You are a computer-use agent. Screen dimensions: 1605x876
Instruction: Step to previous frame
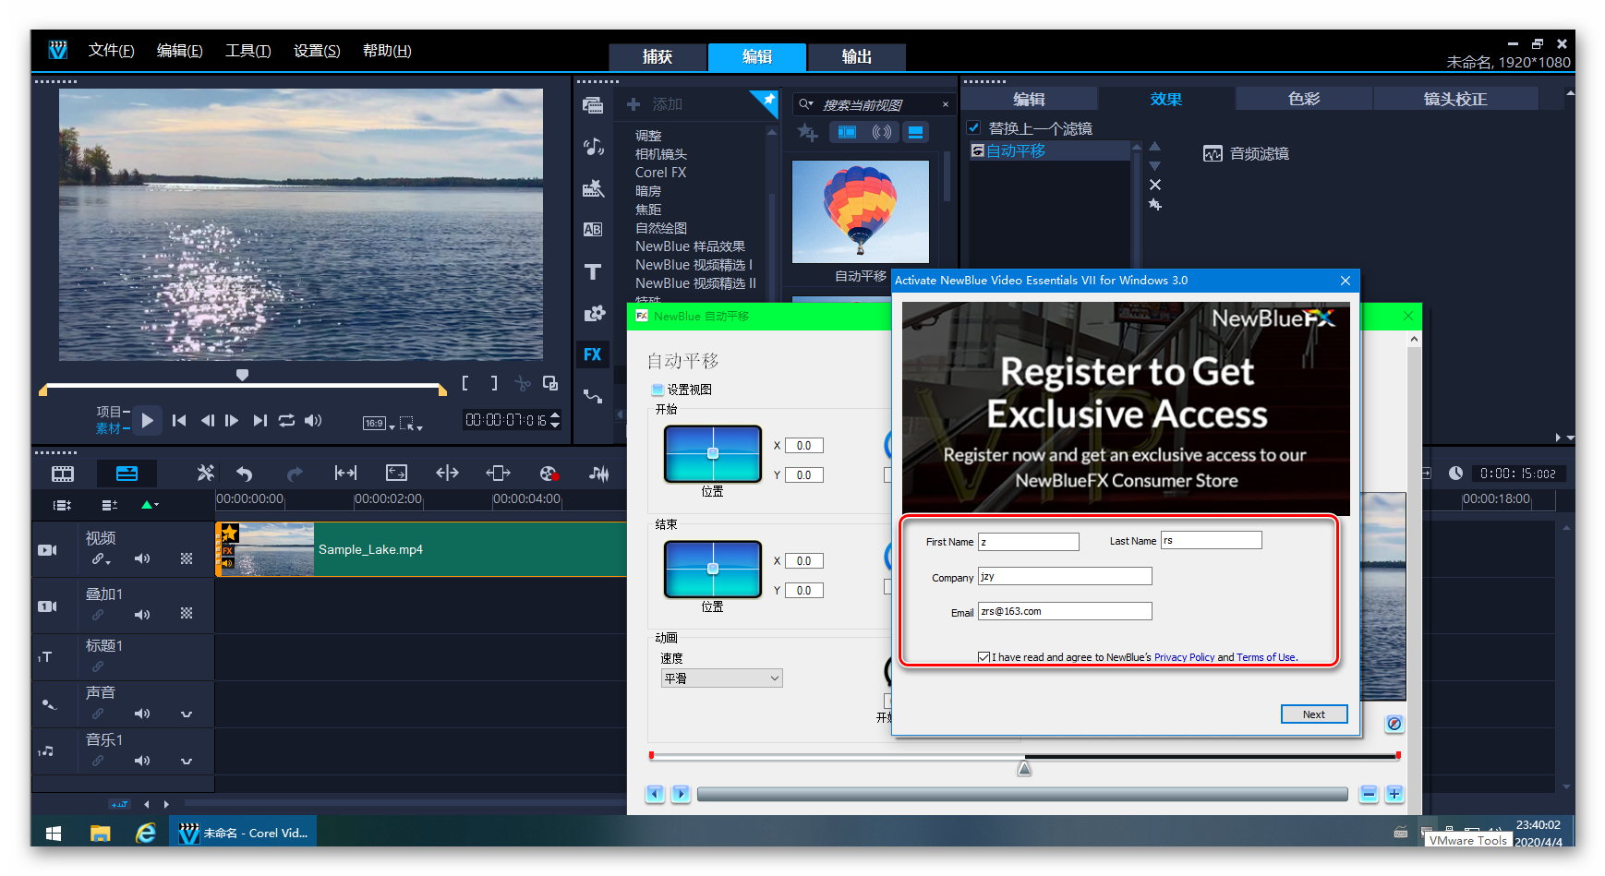(x=207, y=421)
